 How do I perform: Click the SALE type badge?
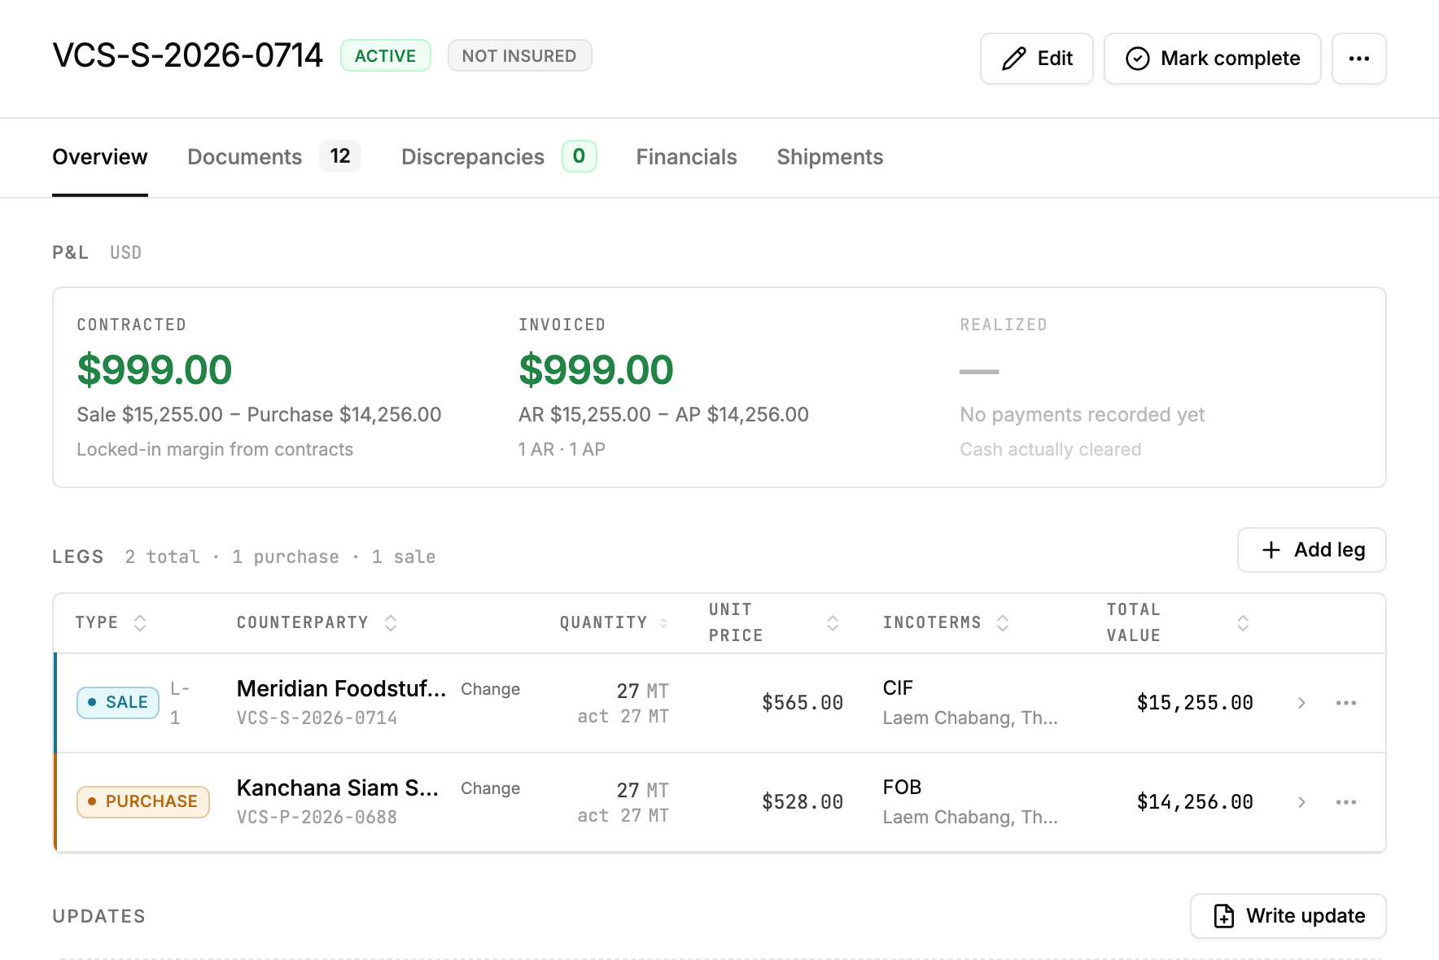[118, 703]
